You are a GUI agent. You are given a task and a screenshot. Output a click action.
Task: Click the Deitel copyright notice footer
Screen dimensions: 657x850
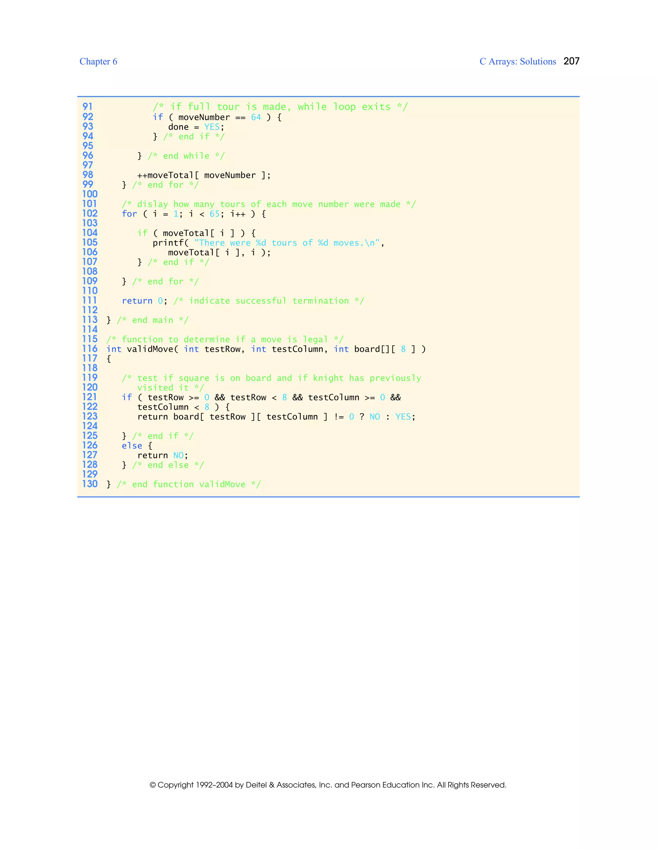(x=328, y=785)
